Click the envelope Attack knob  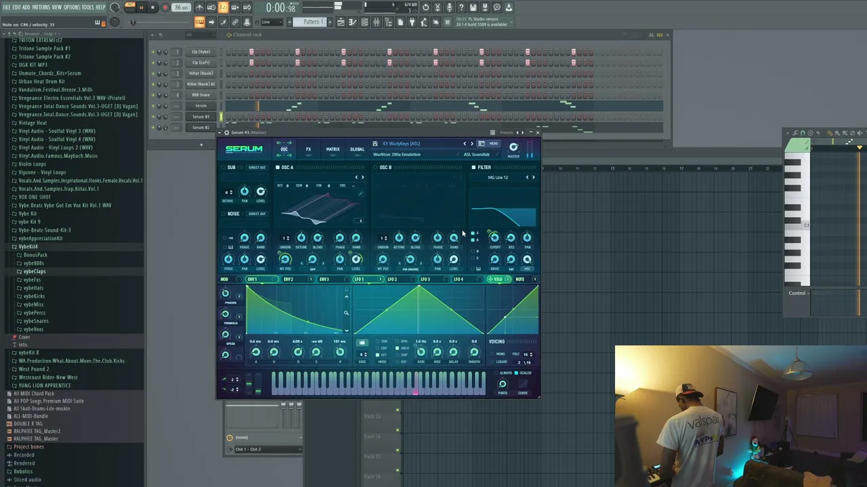(x=256, y=352)
